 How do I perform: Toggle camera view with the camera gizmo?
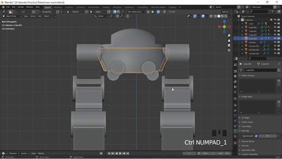click(229, 45)
